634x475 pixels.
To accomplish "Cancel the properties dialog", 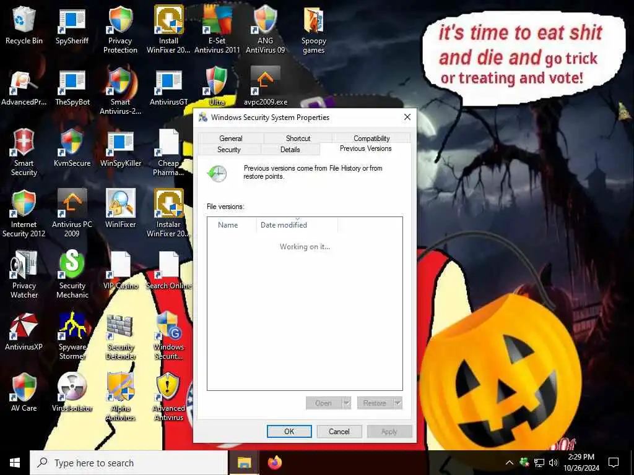I will coord(339,431).
